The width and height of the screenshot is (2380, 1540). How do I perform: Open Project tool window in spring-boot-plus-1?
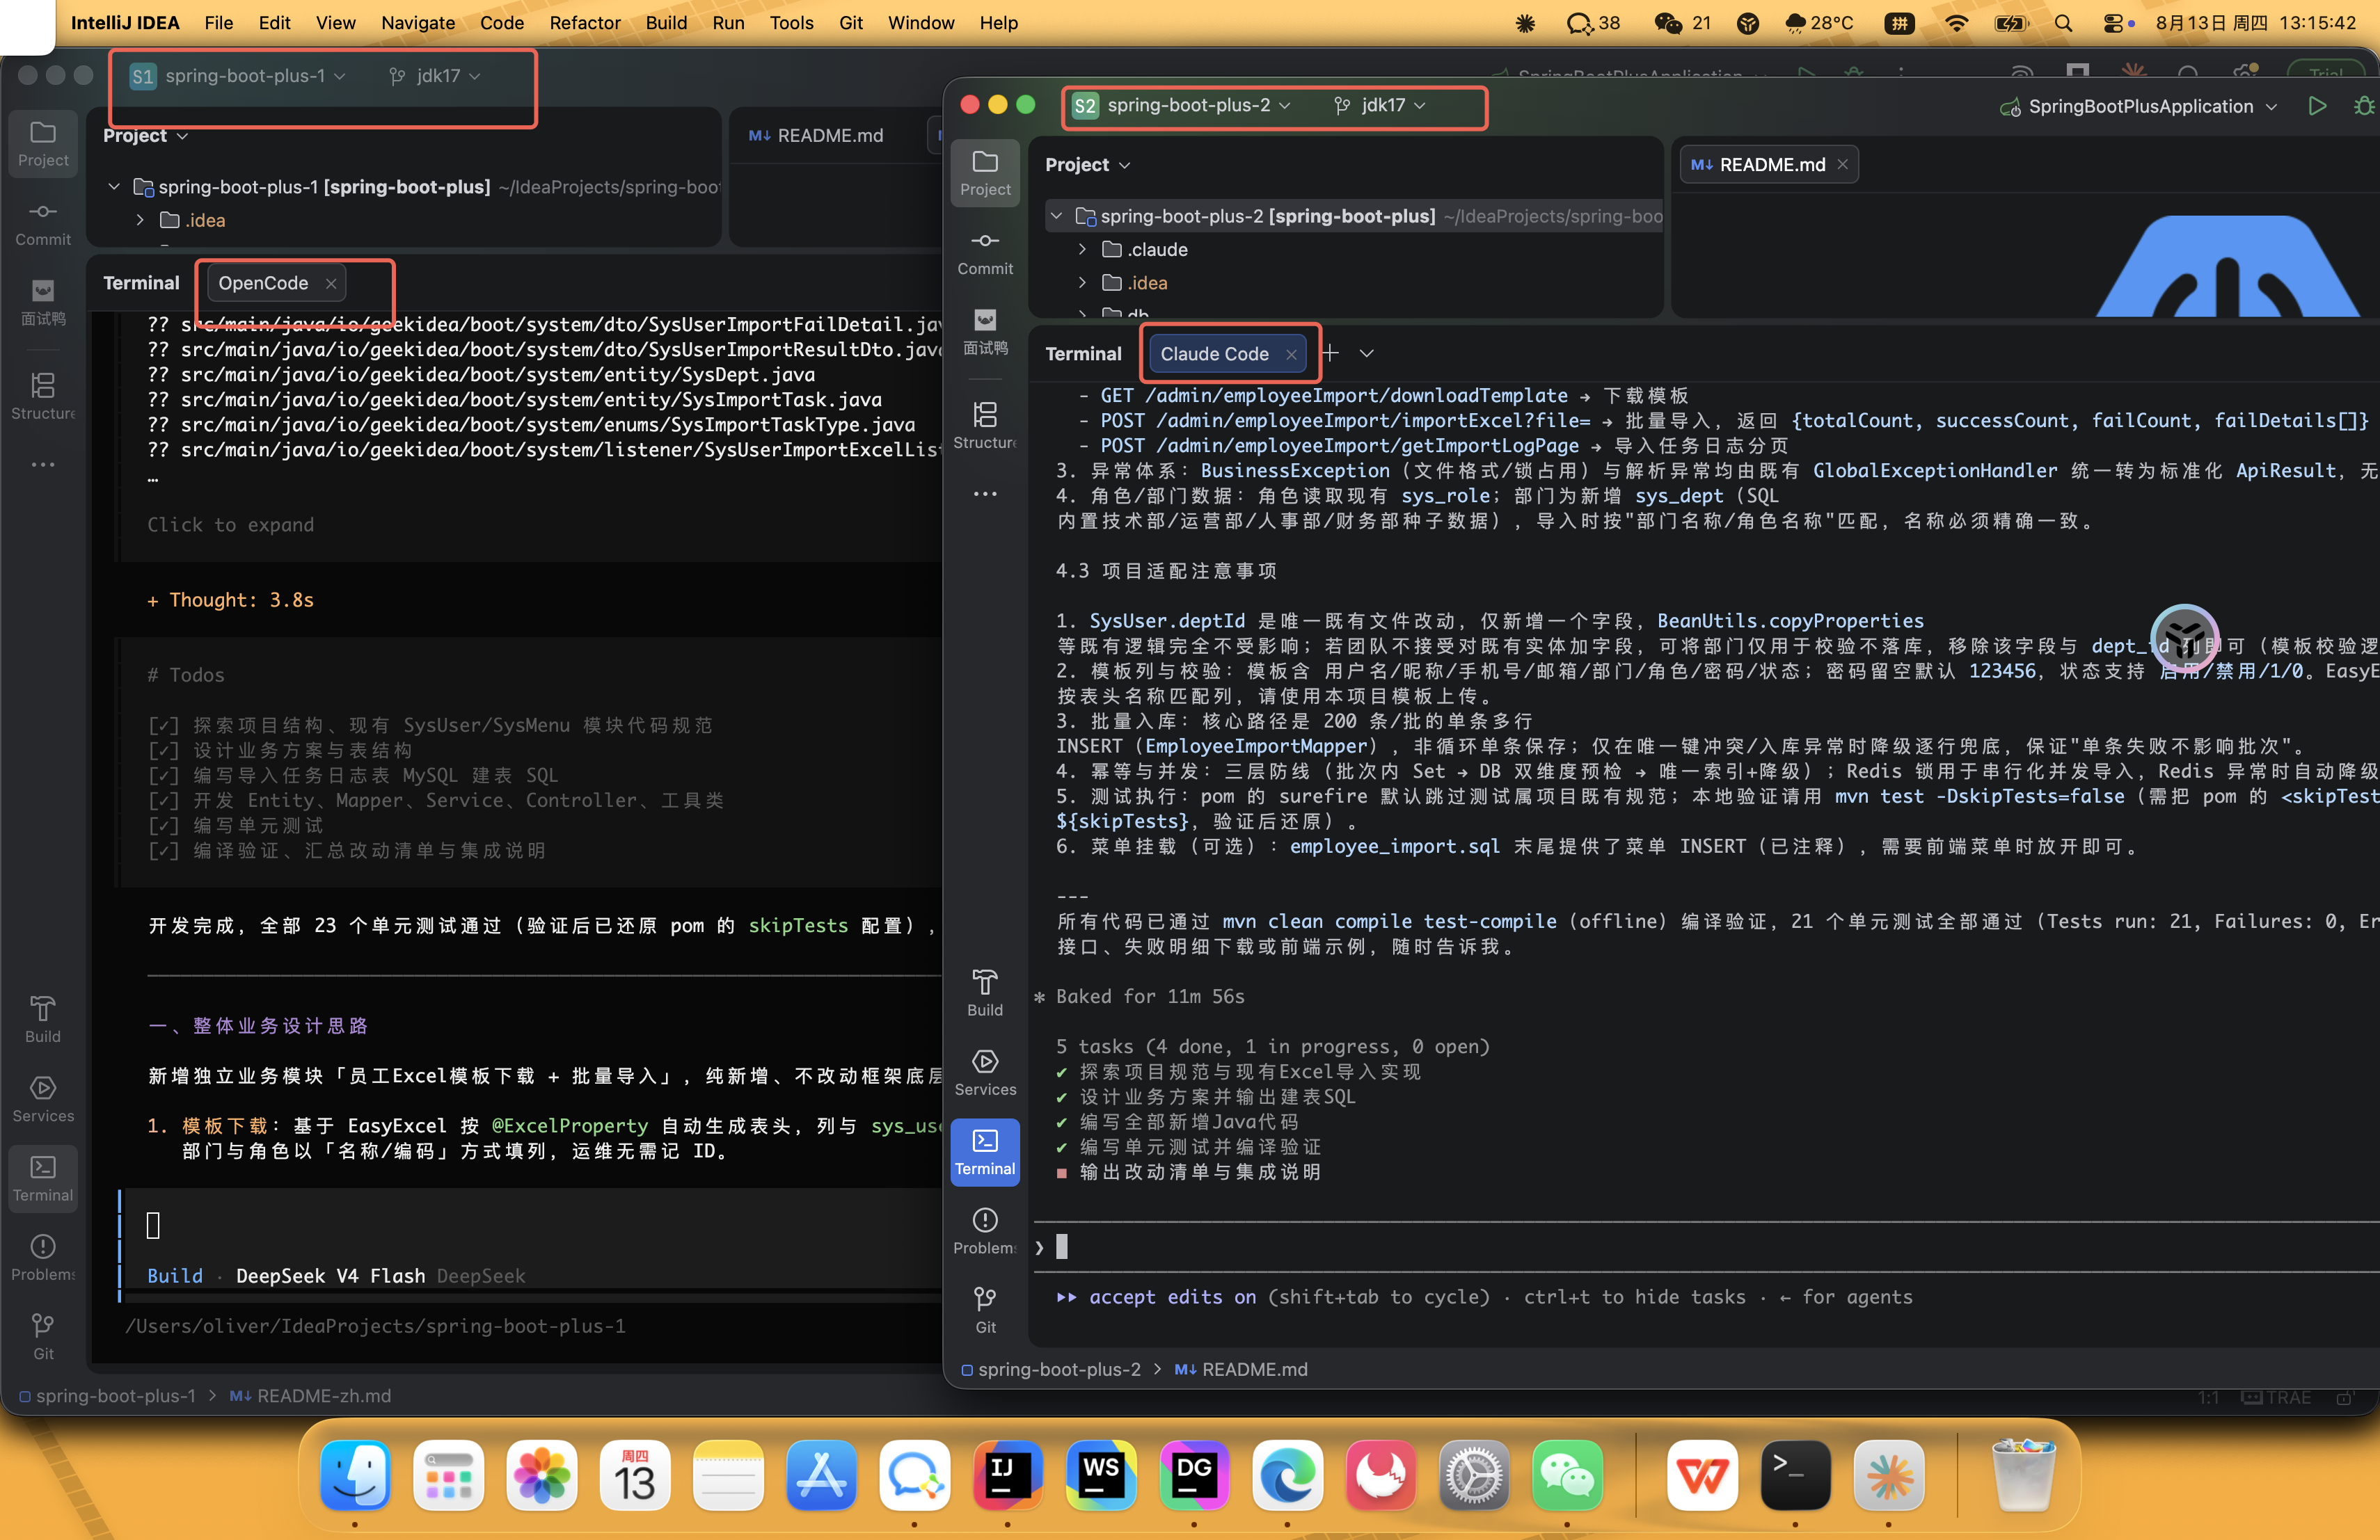[43, 144]
